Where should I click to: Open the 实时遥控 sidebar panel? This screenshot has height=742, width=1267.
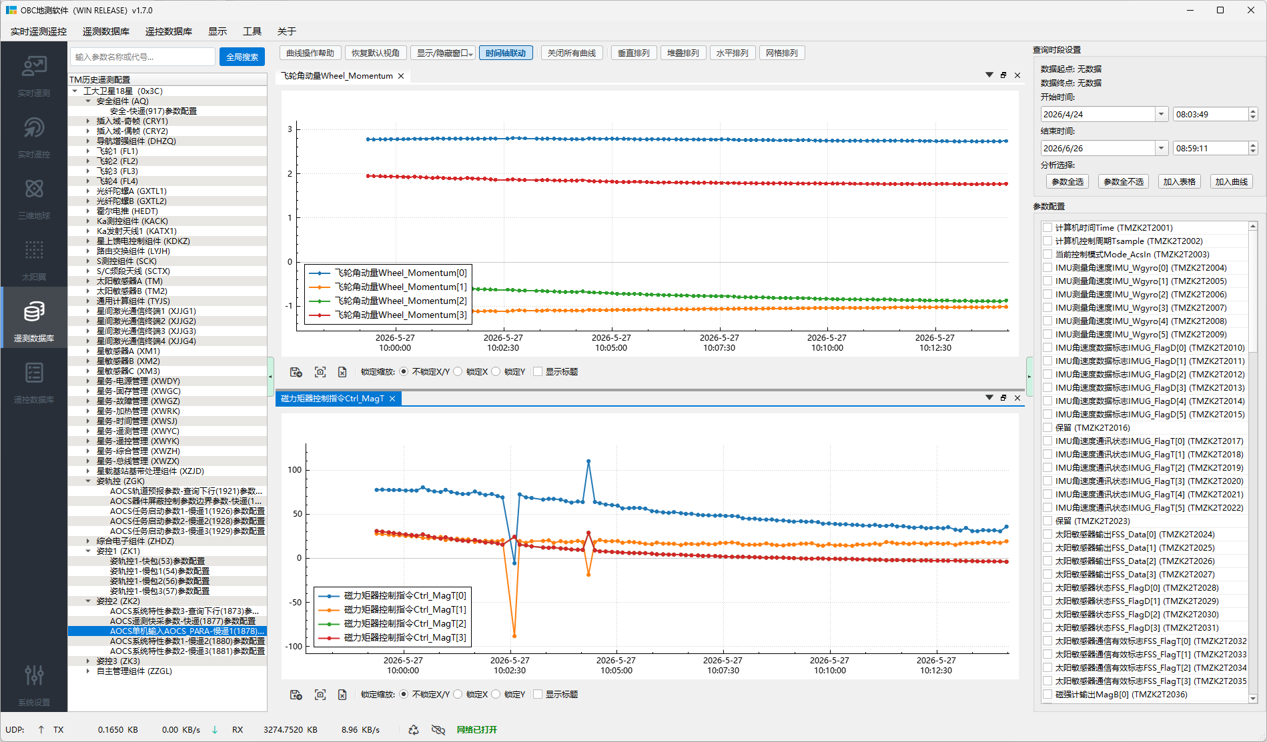coord(34,138)
